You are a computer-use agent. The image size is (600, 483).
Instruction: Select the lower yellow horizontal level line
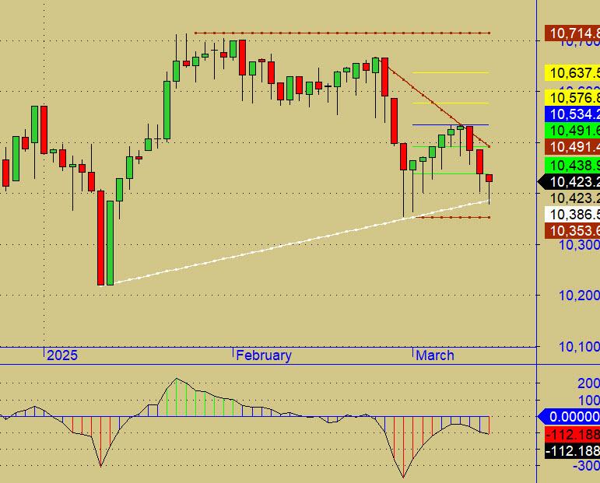pos(451,103)
